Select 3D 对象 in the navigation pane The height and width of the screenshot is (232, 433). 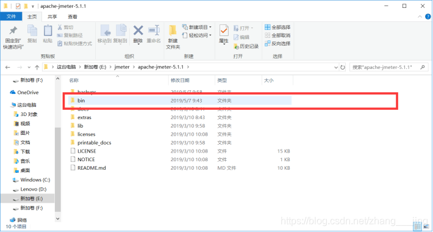[x=26, y=115]
